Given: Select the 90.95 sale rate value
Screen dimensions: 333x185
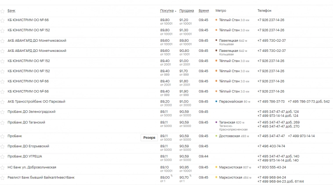Looking at the screenshot, I should 184,167.
